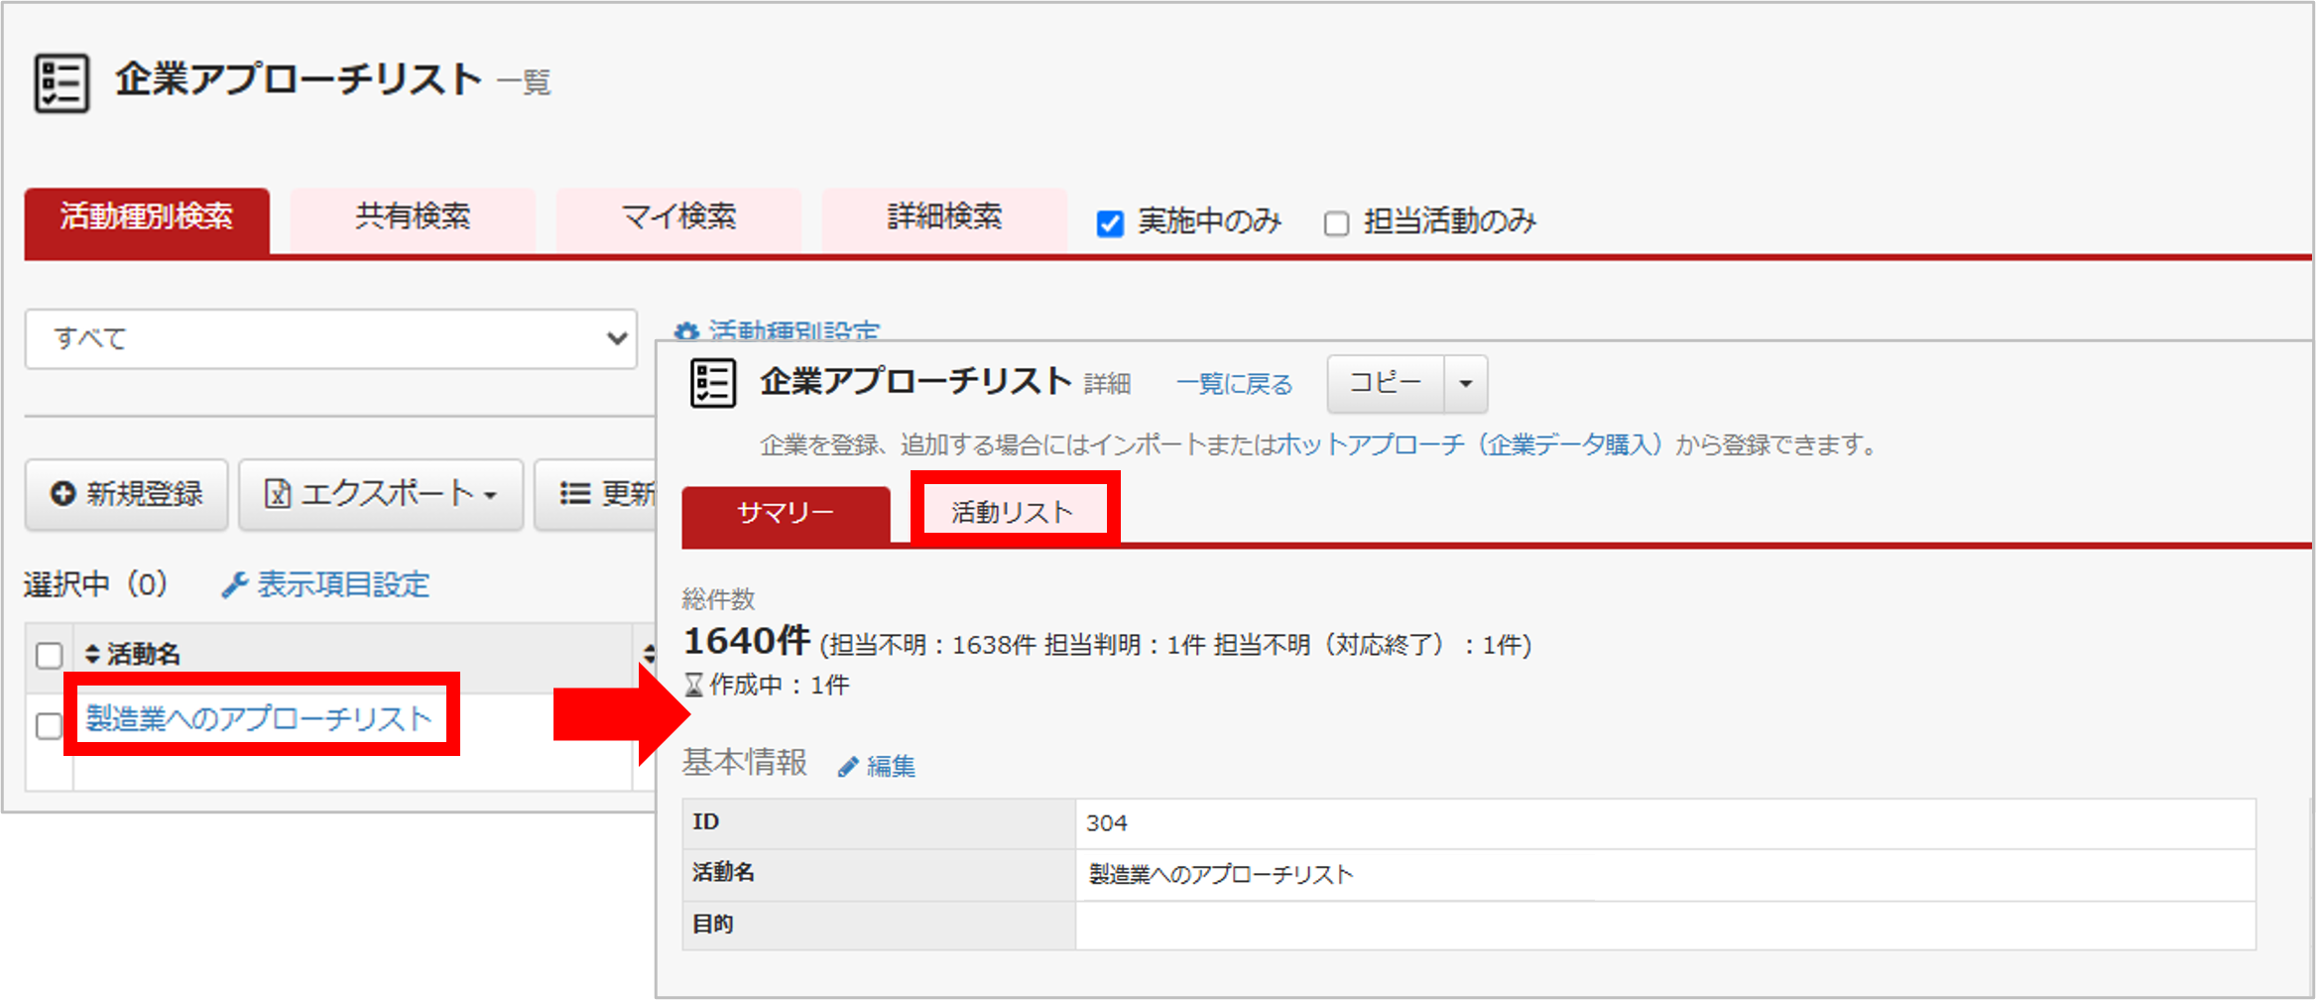Click the 新規登録 button
This screenshot has width=2316, height=1000.
(x=127, y=494)
